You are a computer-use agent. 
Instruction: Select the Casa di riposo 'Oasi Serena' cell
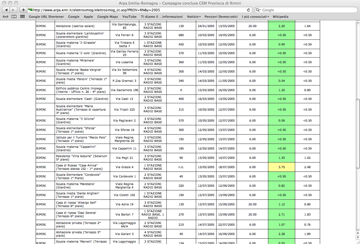[82, 214]
